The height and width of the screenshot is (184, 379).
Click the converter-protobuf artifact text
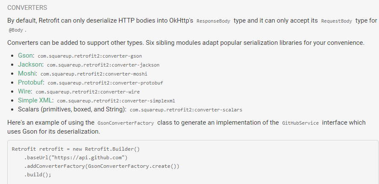(105, 83)
